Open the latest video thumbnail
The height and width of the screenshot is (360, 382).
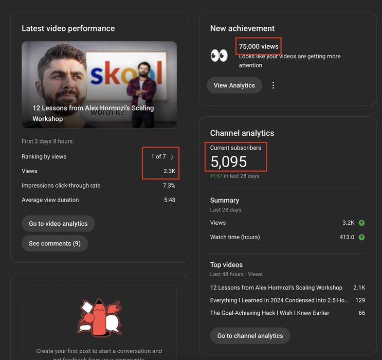pos(99,84)
